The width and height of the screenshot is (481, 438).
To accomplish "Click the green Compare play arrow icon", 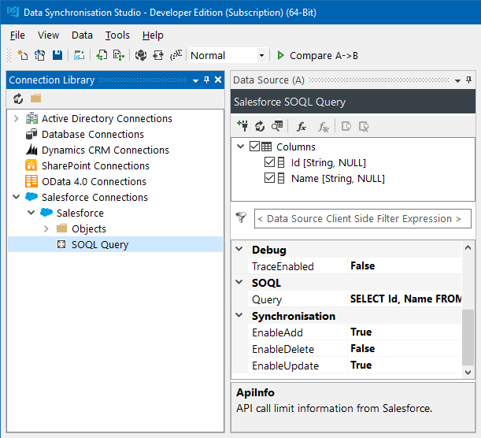I will coord(280,55).
